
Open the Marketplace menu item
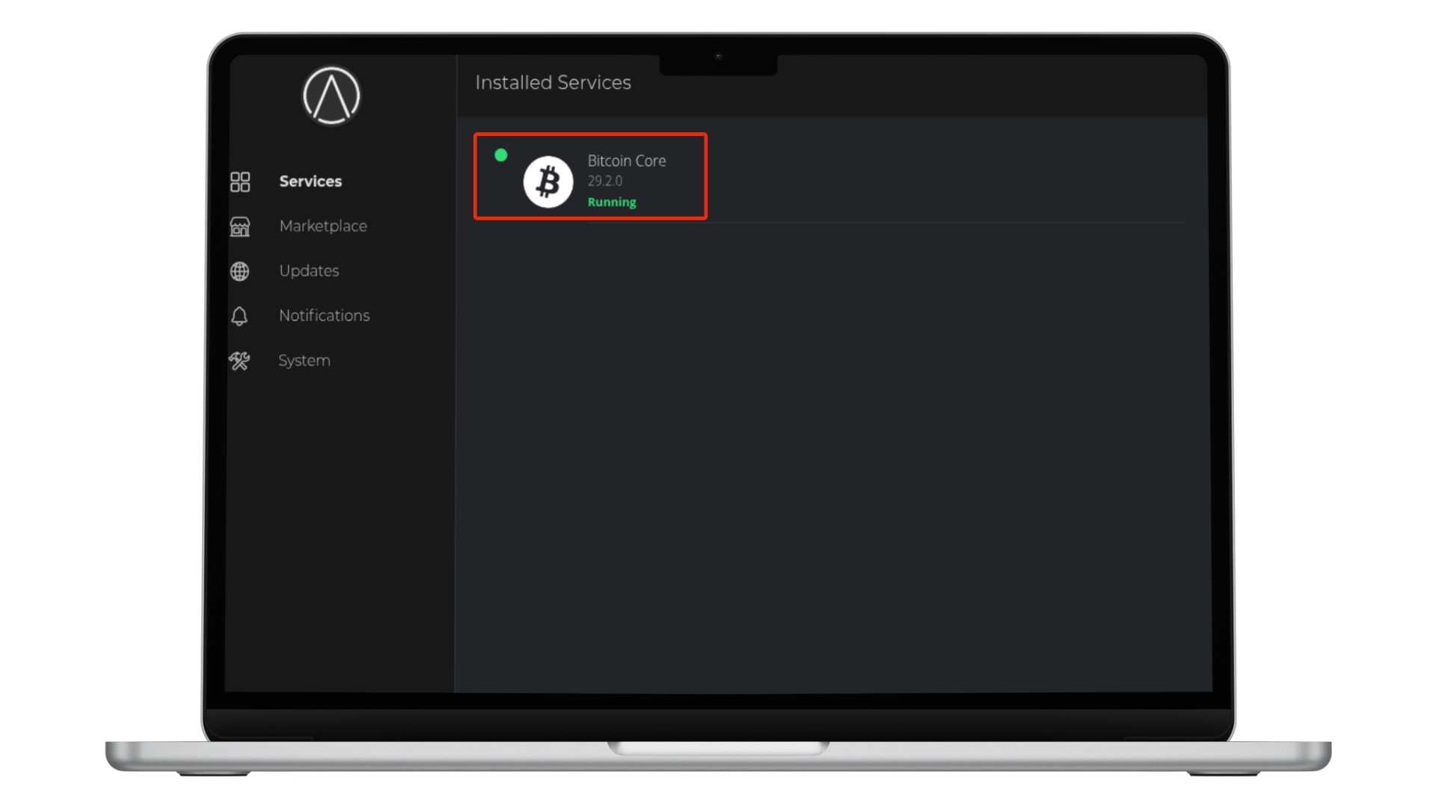pyautogui.click(x=323, y=226)
